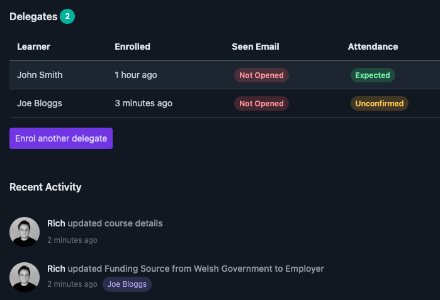Click the Attendance column header
Screen dimensions: 440x300
click(x=373, y=47)
